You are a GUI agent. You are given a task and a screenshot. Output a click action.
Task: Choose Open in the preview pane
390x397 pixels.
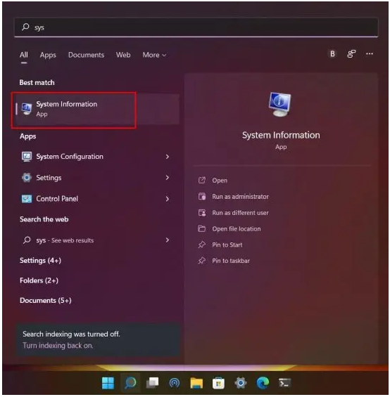(x=220, y=181)
